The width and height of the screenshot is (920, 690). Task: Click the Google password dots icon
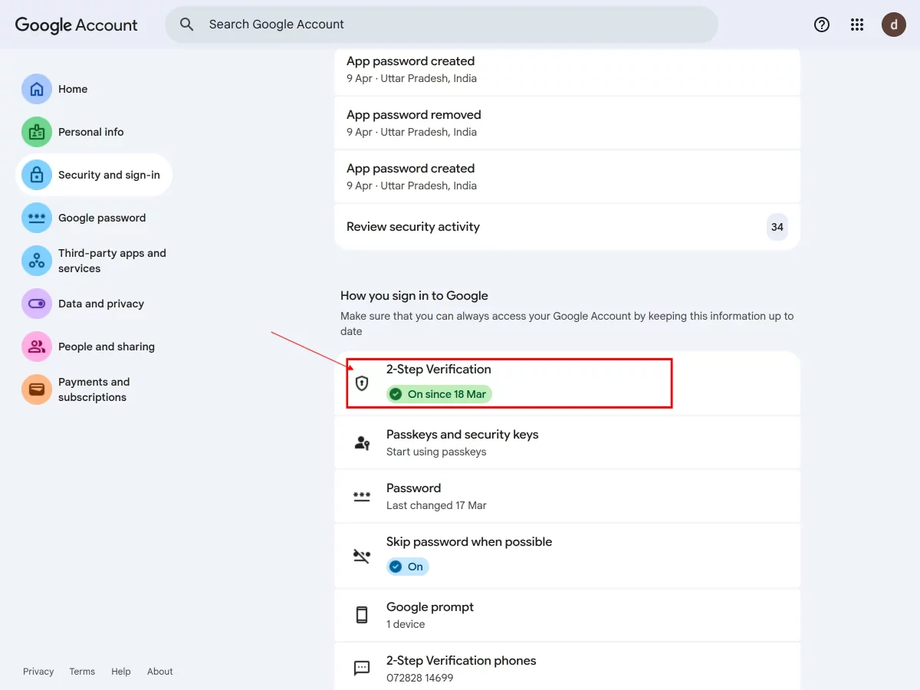coord(37,218)
